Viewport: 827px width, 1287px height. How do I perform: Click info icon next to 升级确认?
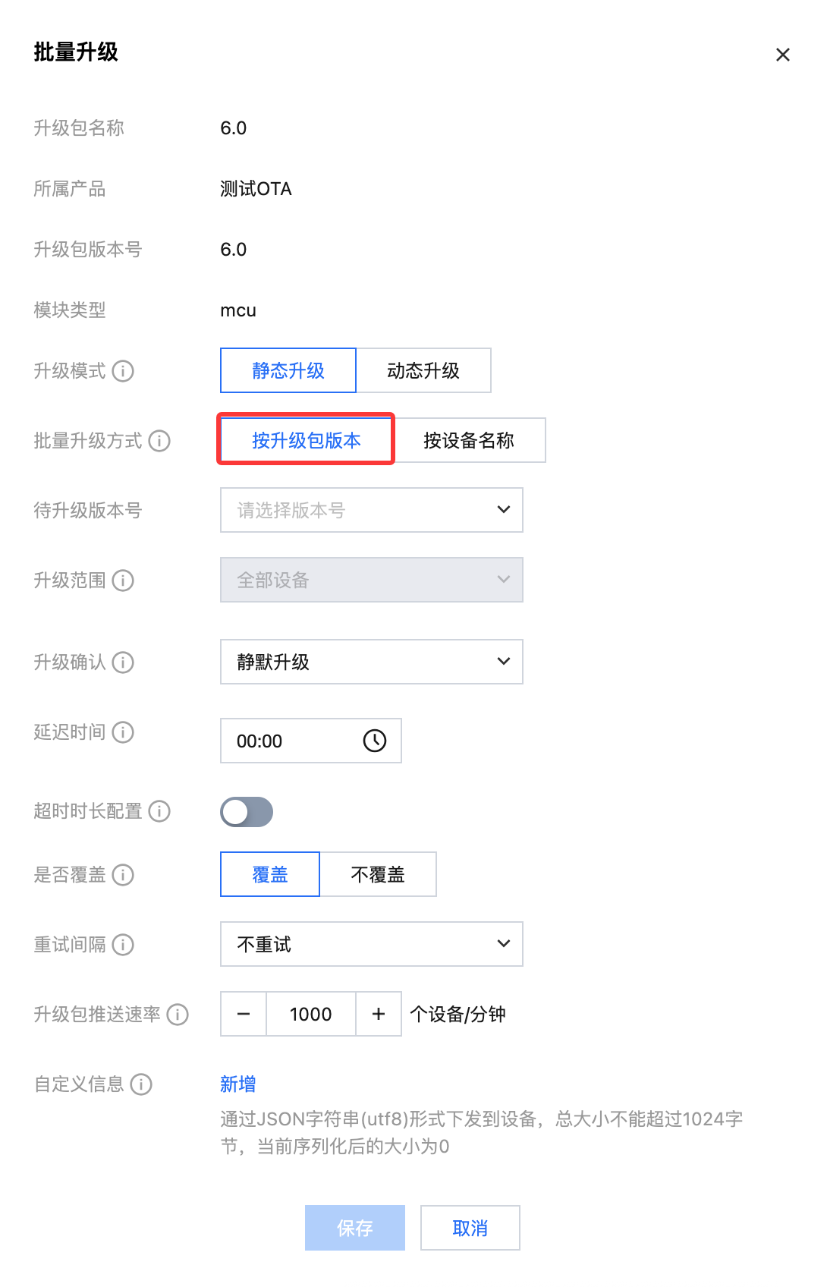click(x=123, y=662)
